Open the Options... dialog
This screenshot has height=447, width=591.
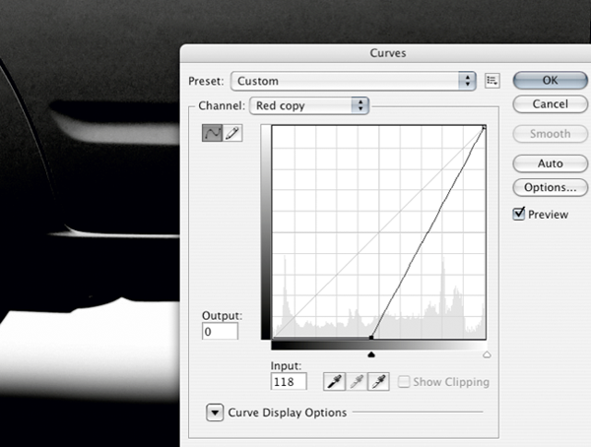pos(550,187)
